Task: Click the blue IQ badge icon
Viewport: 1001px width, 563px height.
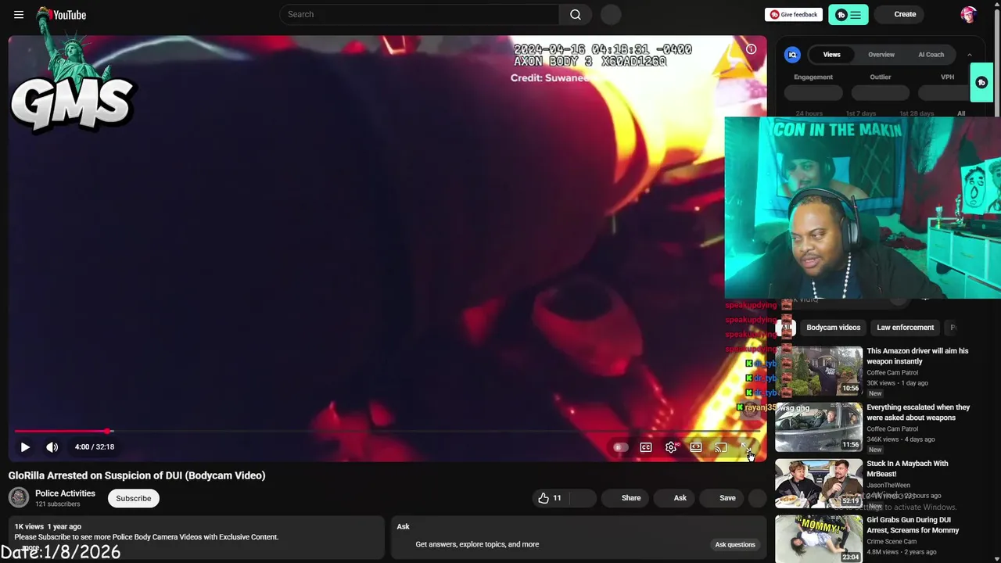Action: point(792,55)
